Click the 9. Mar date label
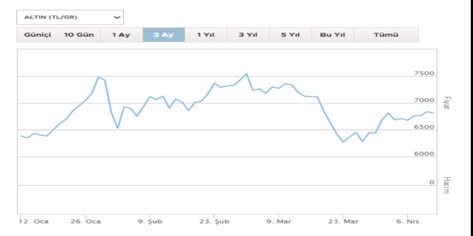The height and width of the screenshot is (236, 473). (x=279, y=222)
